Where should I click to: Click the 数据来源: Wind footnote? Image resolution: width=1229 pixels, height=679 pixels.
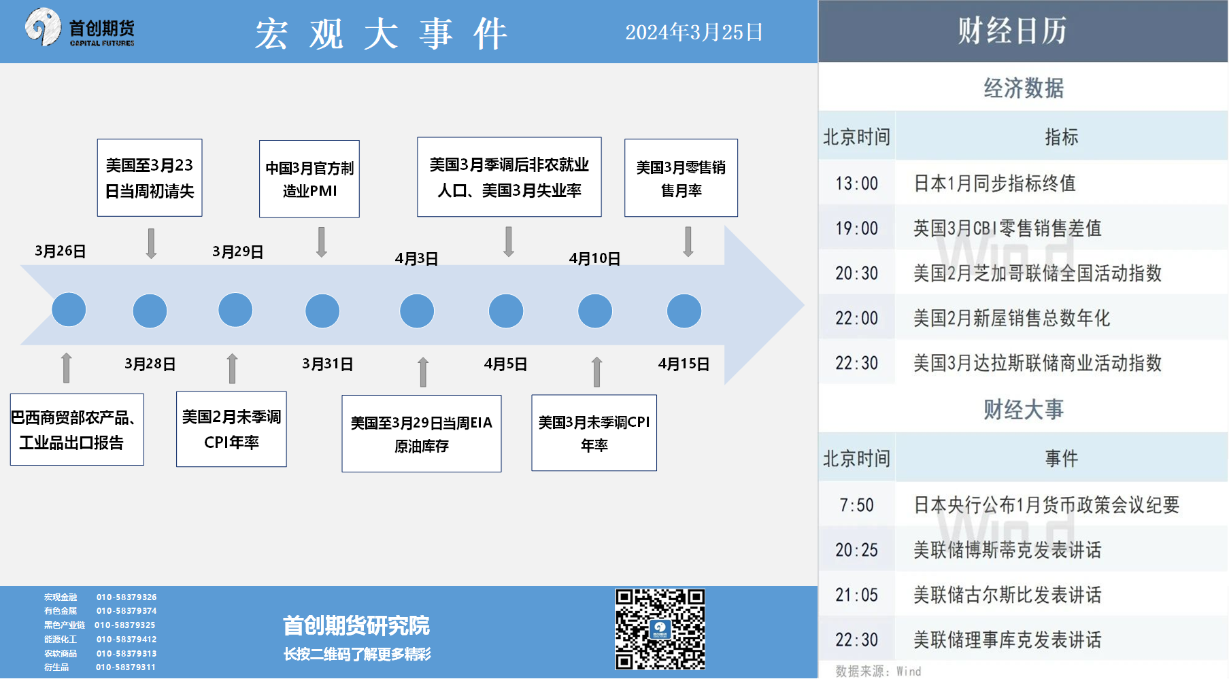point(878,671)
